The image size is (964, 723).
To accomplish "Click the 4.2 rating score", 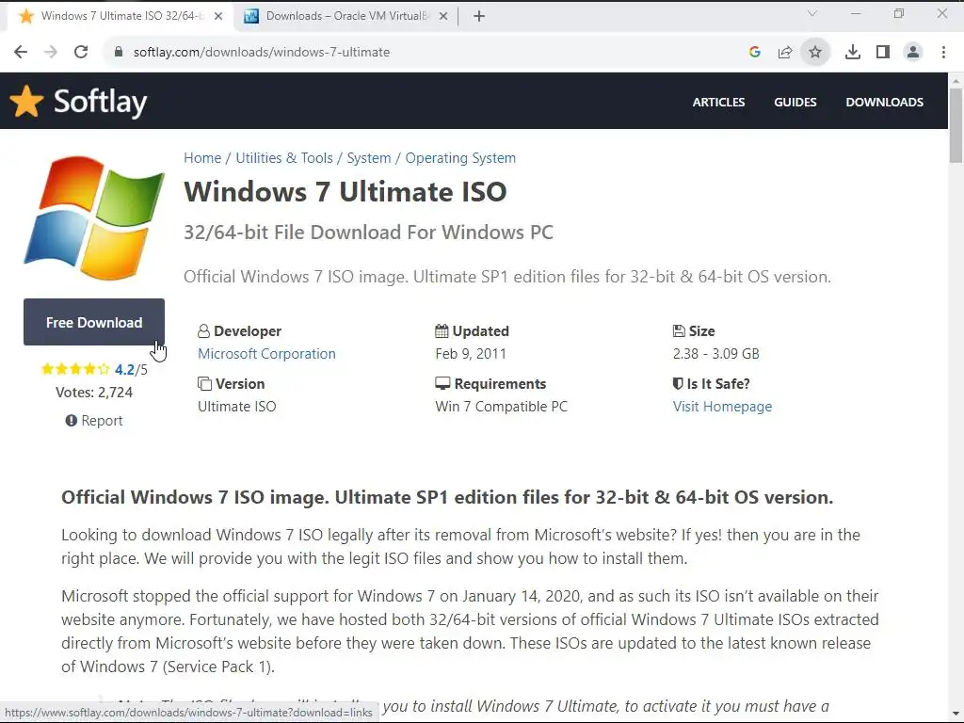I will pos(124,369).
